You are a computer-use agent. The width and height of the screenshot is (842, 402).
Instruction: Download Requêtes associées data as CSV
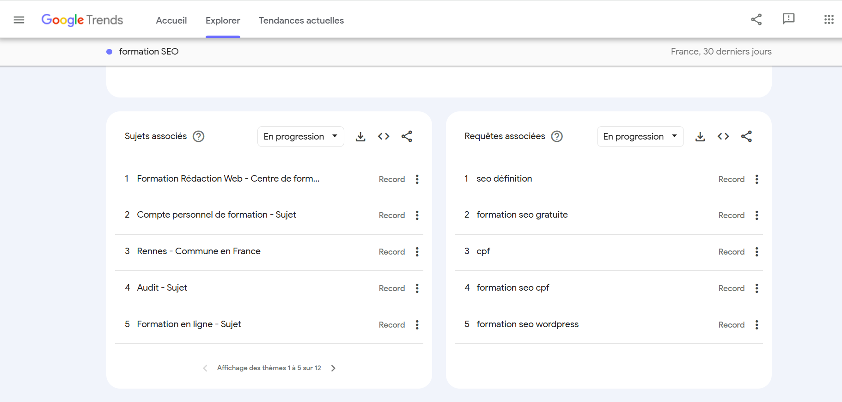(700, 137)
